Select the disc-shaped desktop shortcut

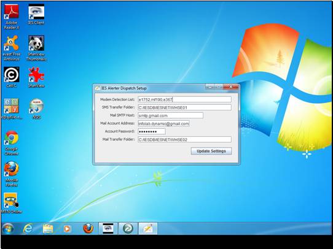36,109
